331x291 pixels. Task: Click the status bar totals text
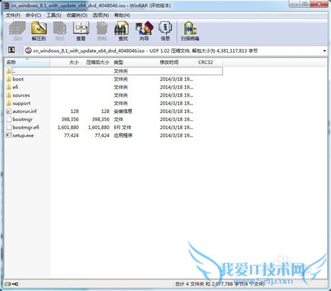point(220,284)
